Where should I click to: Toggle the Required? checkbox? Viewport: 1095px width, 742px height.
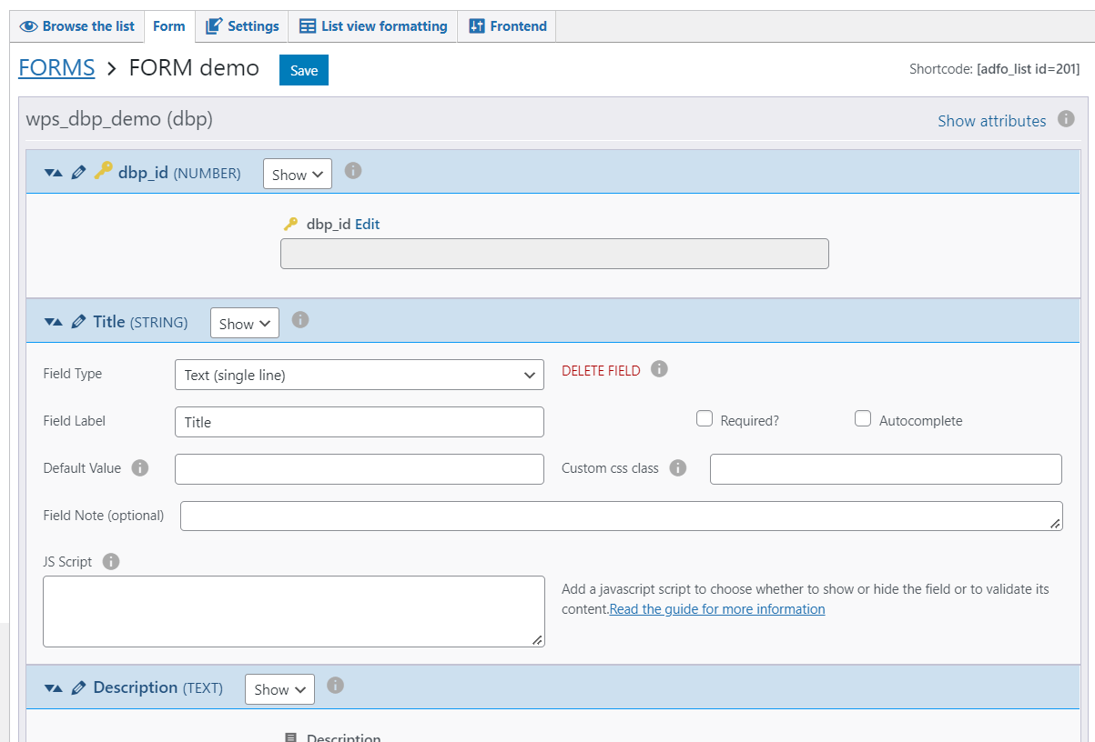704,418
